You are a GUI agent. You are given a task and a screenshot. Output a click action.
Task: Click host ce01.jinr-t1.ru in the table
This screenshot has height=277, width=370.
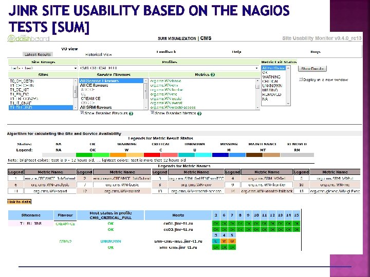point(178,223)
